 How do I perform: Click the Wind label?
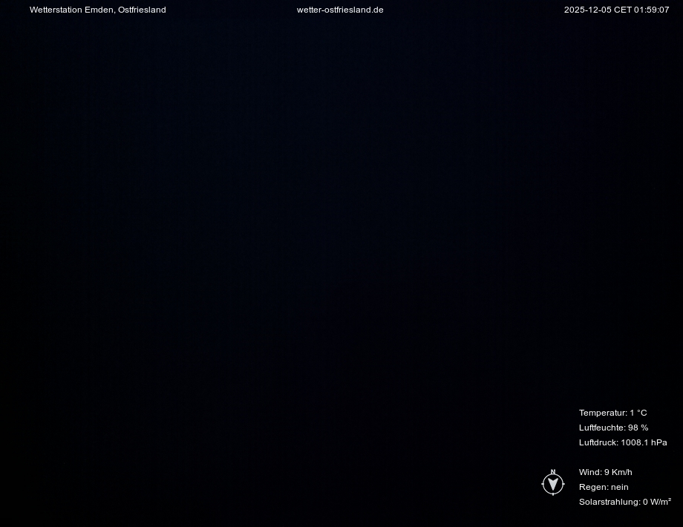[590, 472]
